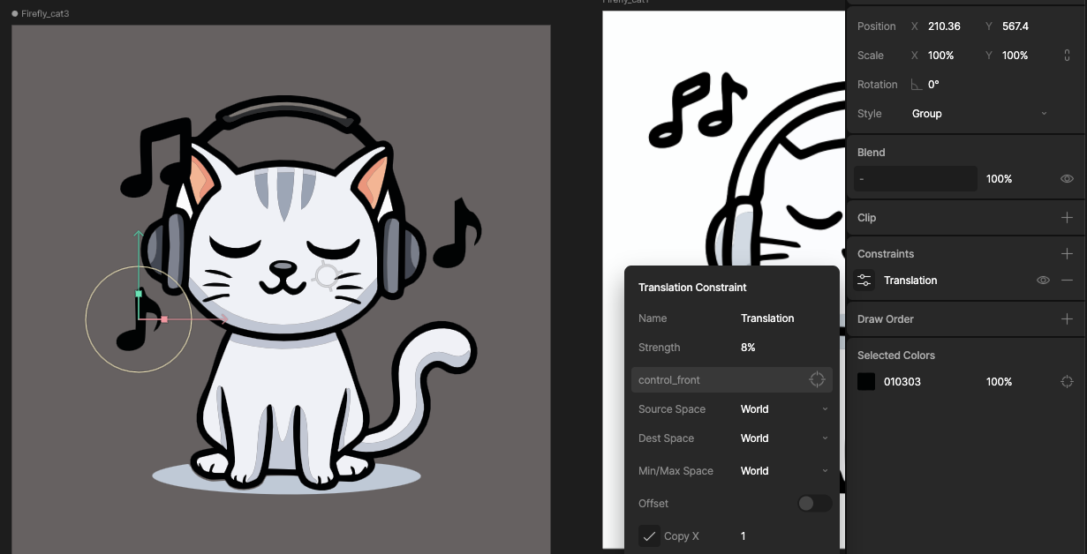Click the black 010303 color swatch
Image resolution: width=1087 pixels, height=554 pixels.
866,382
